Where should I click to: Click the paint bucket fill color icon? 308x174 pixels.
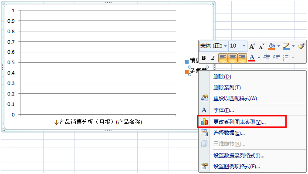271,46
